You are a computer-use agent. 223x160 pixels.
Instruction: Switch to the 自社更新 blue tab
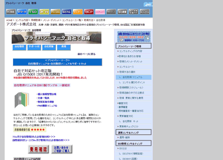[49, 48]
